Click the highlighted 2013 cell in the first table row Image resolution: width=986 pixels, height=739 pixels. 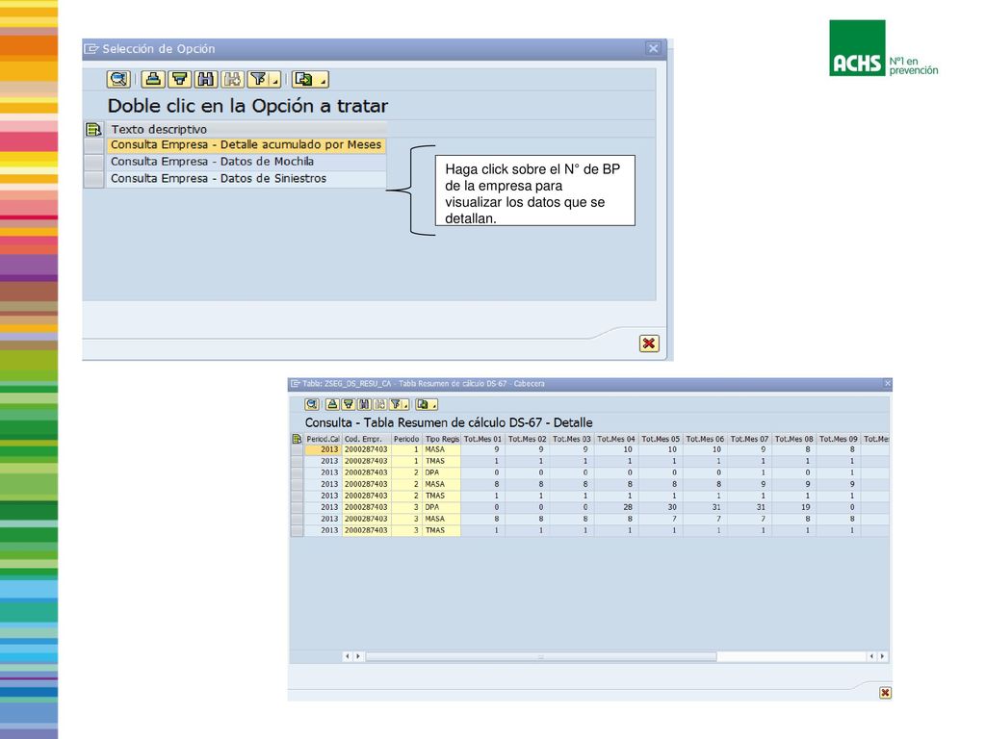[x=323, y=450]
